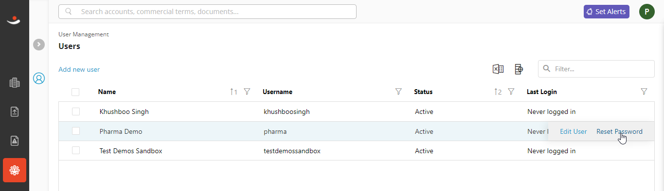The height and width of the screenshot is (191, 664).
Task: Export users to Excel icon
Action: (498, 69)
